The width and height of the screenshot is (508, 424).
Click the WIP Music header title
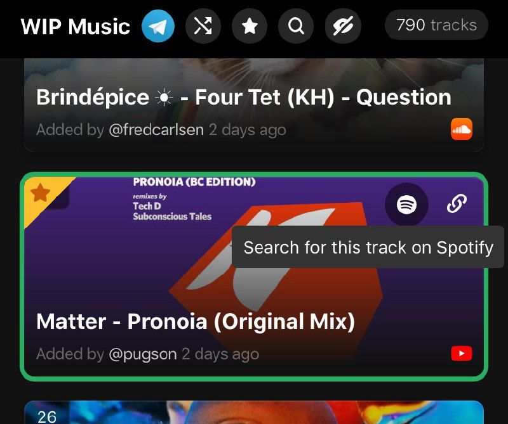tap(76, 26)
